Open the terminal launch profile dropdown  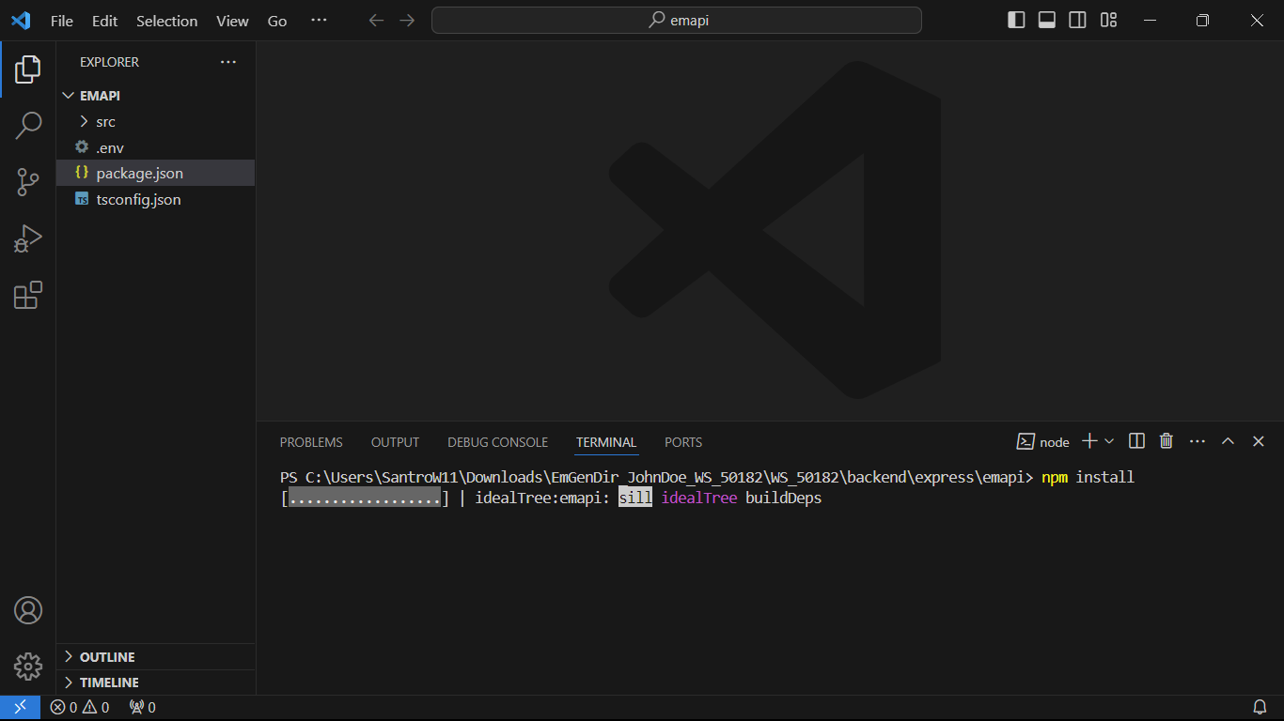[x=1109, y=441]
